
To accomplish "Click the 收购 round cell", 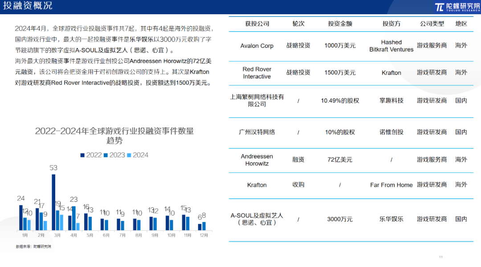I will pyautogui.click(x=298, y=185).
